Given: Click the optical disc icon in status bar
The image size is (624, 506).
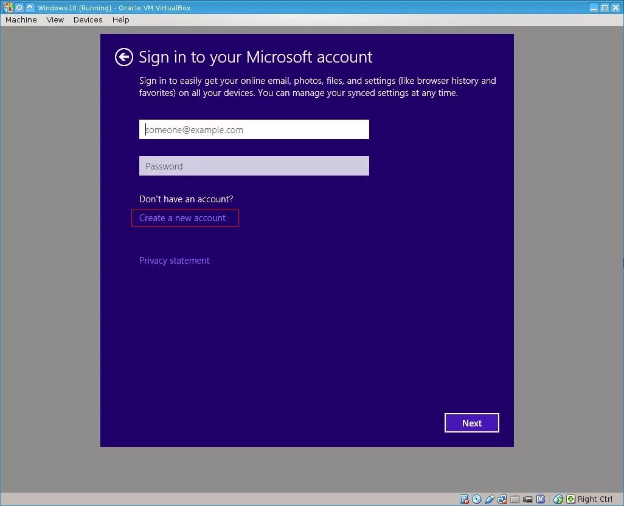Looking at the screenshot, I should [476, 499].
